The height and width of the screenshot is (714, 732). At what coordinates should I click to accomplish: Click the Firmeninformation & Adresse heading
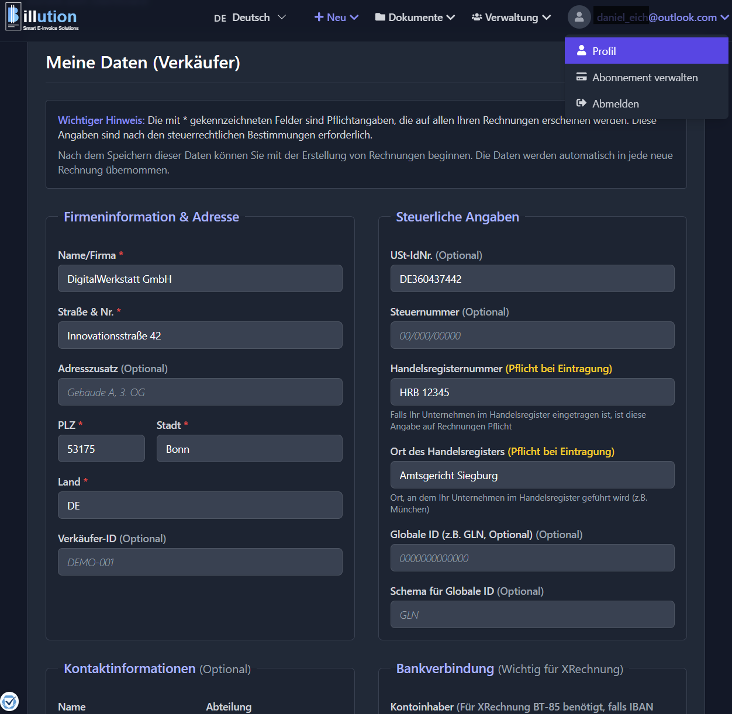click(151, 217)
